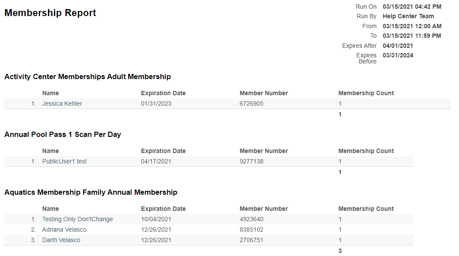Click Name header in Activity Center table
459x256 pixels.
click(51, 93)
